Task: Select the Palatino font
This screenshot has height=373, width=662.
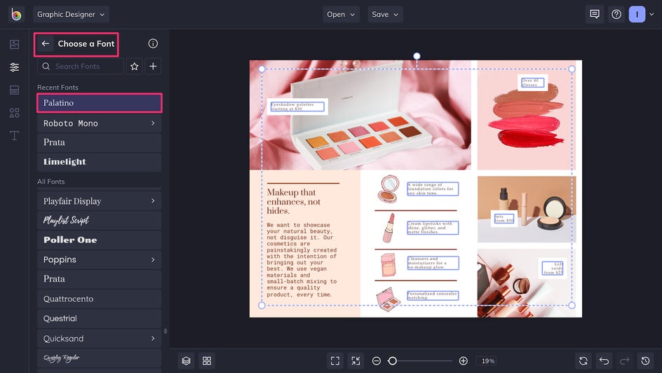Action: pyautogui.click(x=99, y=103)
